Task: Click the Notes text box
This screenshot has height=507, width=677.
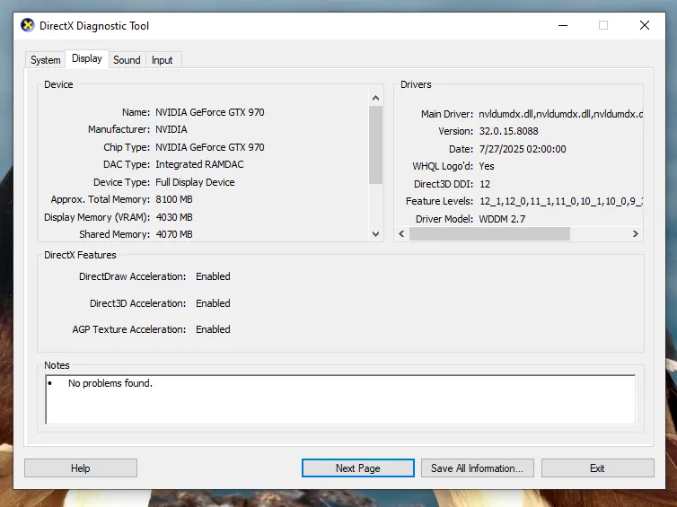Action: [x=340, y=399]
